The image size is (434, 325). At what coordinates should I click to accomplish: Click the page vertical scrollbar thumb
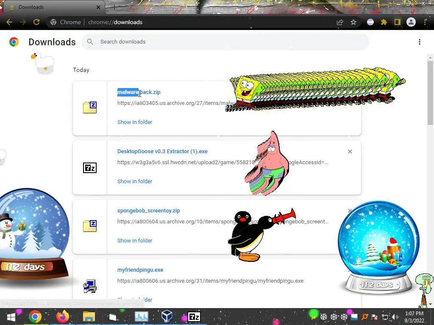point(430,93)
